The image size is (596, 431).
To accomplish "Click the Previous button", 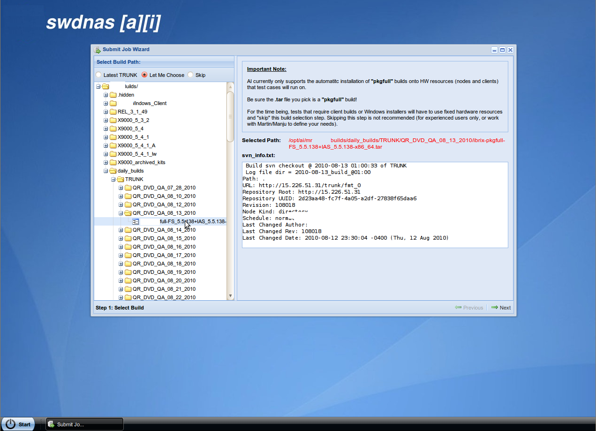I will (469, 308).
